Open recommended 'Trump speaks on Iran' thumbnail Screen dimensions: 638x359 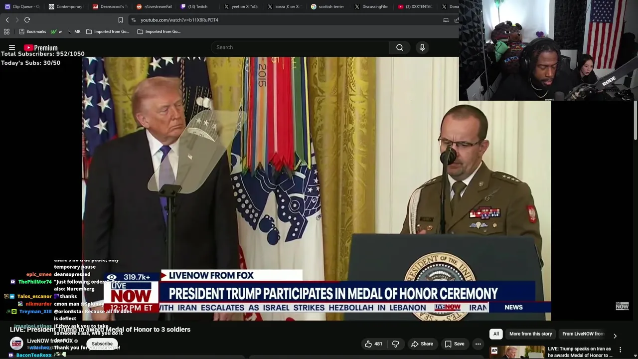(517, 352)
